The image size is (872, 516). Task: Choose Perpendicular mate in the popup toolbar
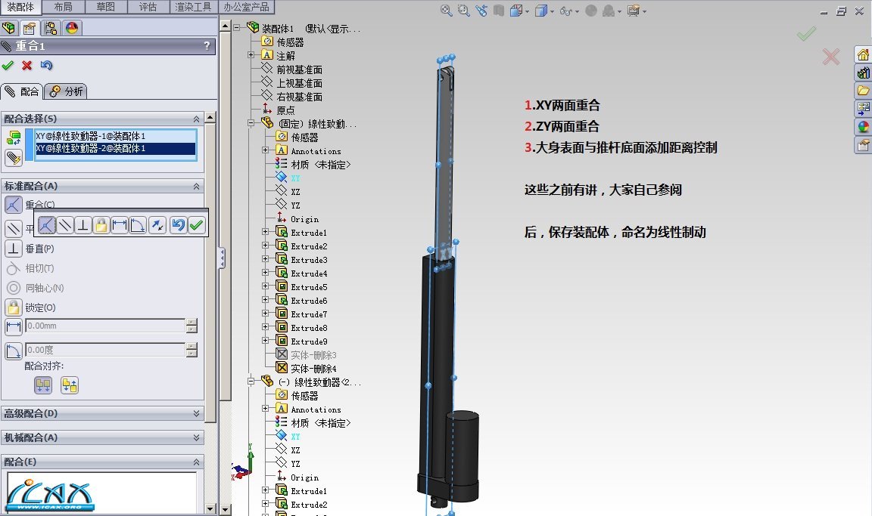83,224
